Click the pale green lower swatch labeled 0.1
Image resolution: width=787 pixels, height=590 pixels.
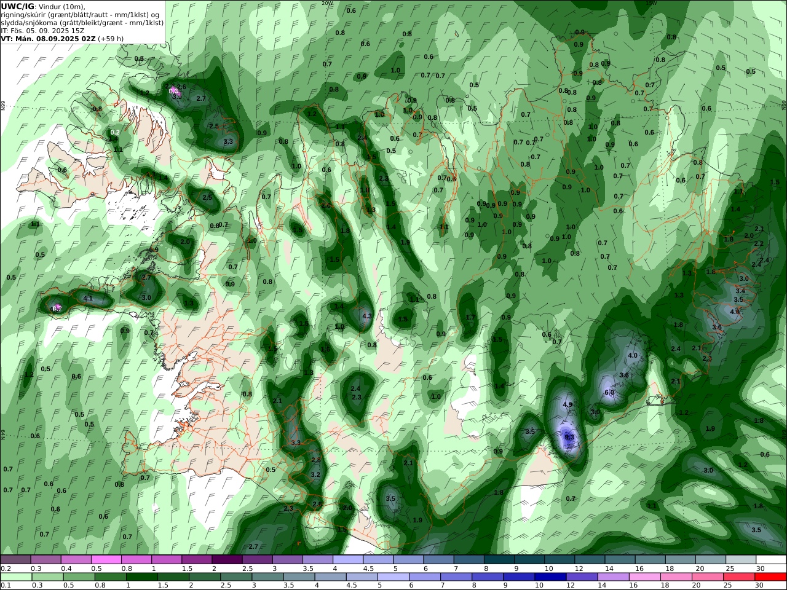17,577
